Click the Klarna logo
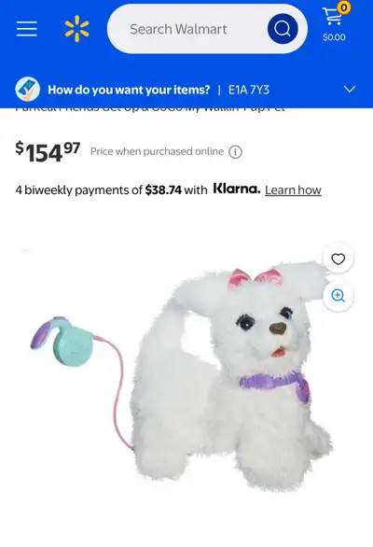Image resolution: width=373 pixels, height=547 pixels. 237,189
